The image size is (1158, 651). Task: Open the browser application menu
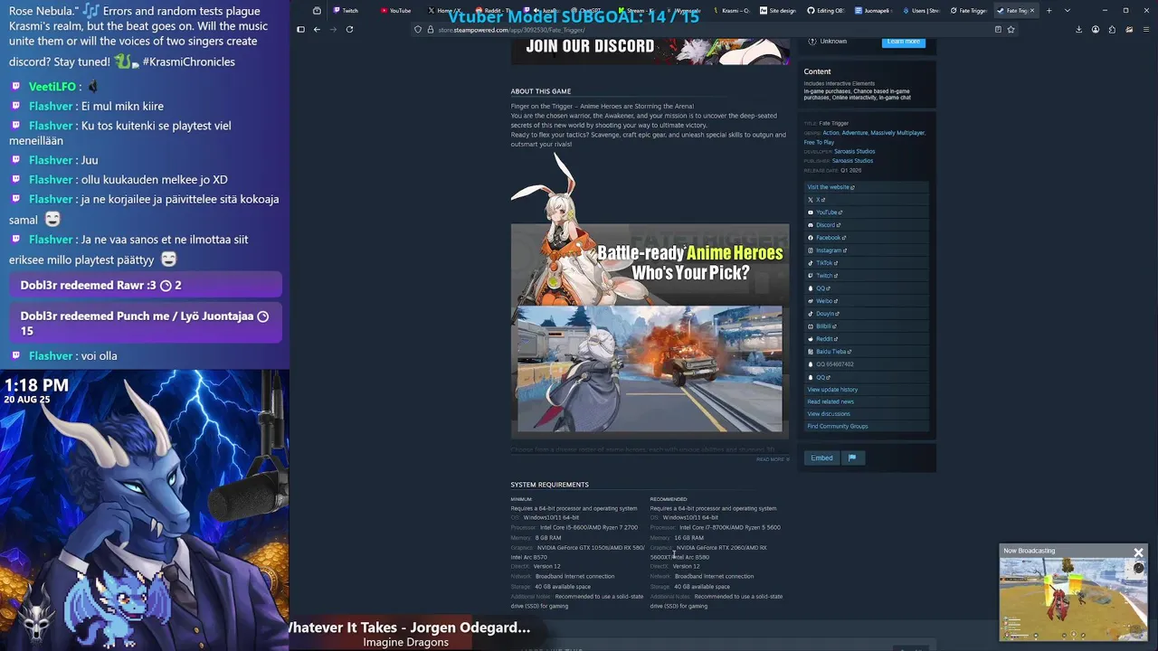[x=1146, y=29]
